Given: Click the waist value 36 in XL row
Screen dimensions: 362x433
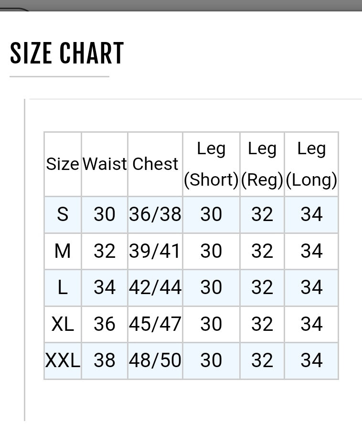Looking at the screenshot, I should 105,324.
